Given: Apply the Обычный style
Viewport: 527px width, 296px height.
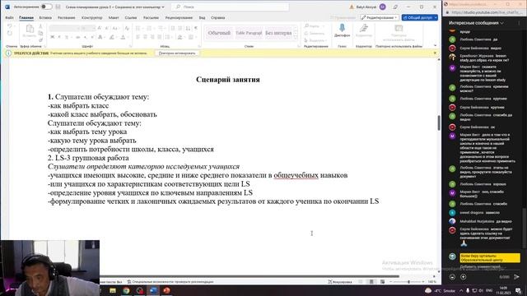Looking at the screenshot, I should pos(219,33).
